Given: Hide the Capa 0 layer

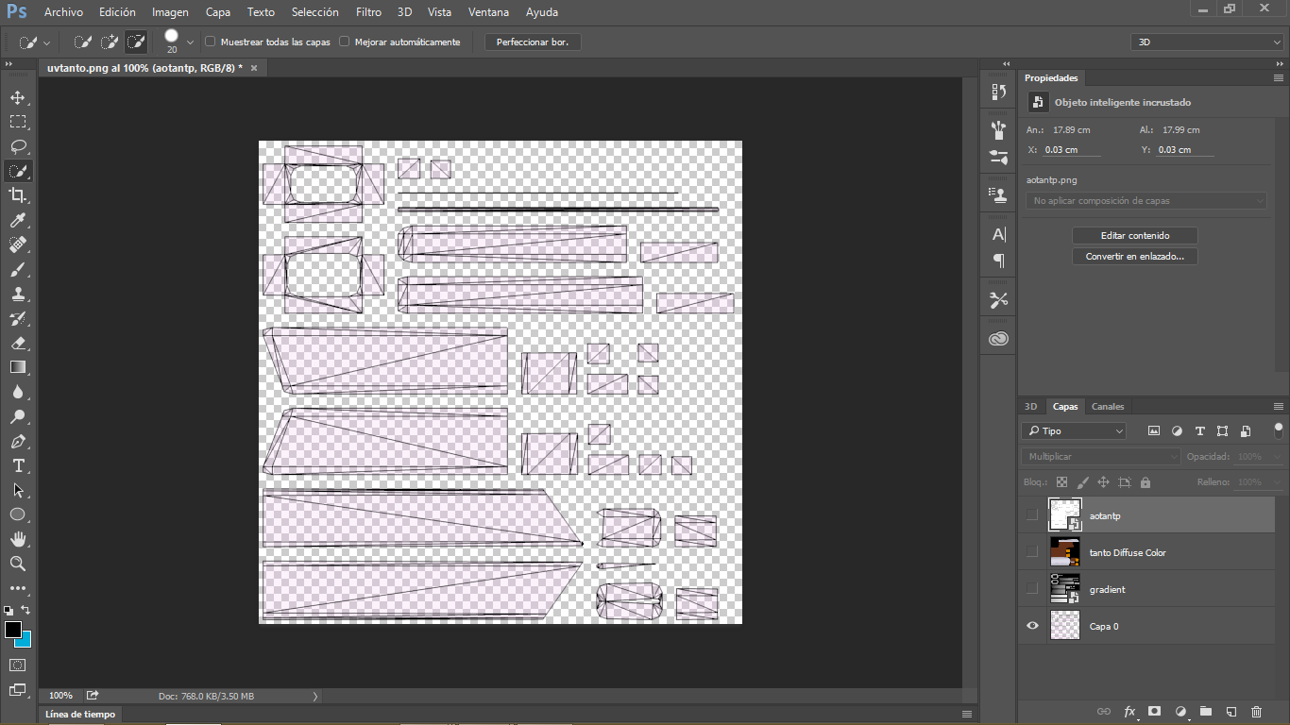Looking at the screenshot, I should tap(1032, 626).
